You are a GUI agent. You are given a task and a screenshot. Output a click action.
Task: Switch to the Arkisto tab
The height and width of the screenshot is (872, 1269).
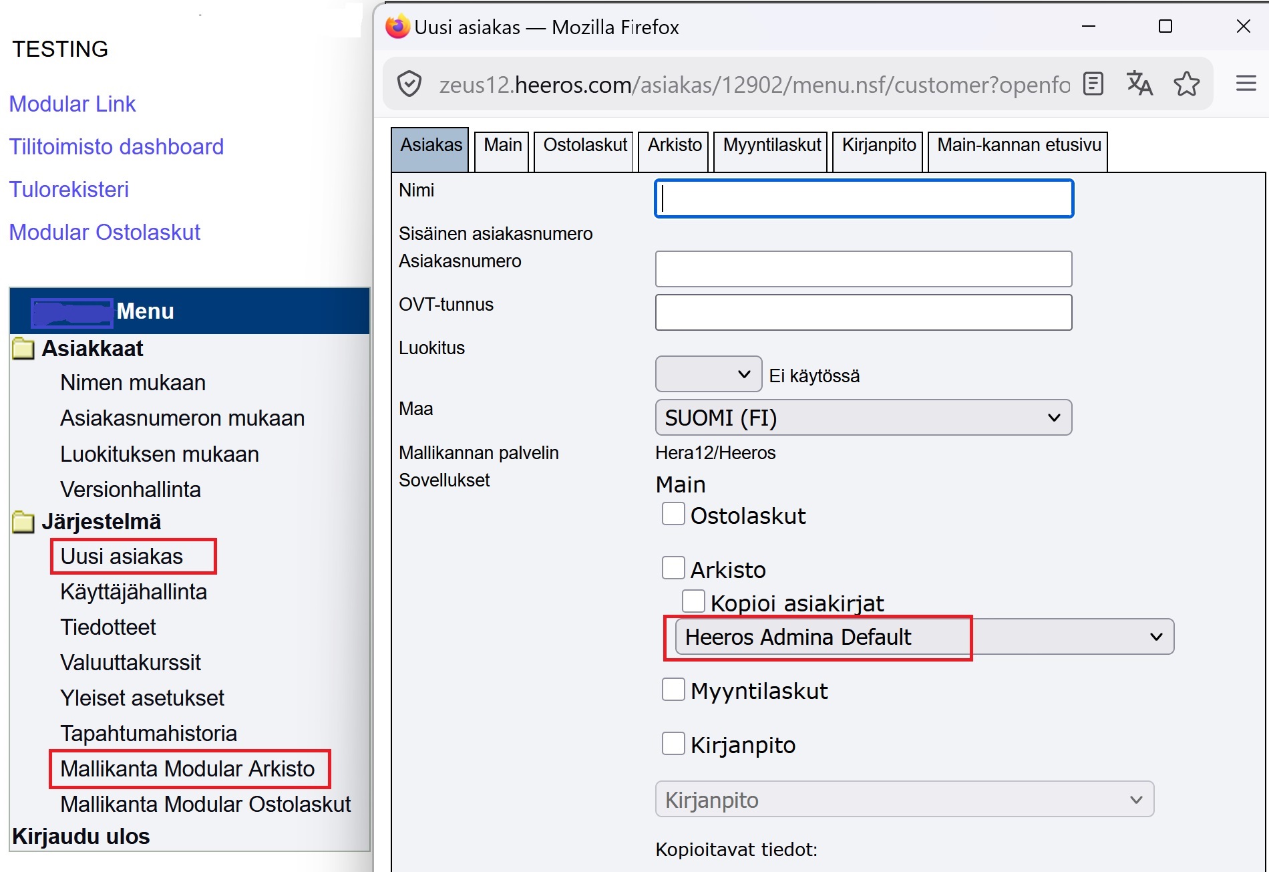point(674,151)
